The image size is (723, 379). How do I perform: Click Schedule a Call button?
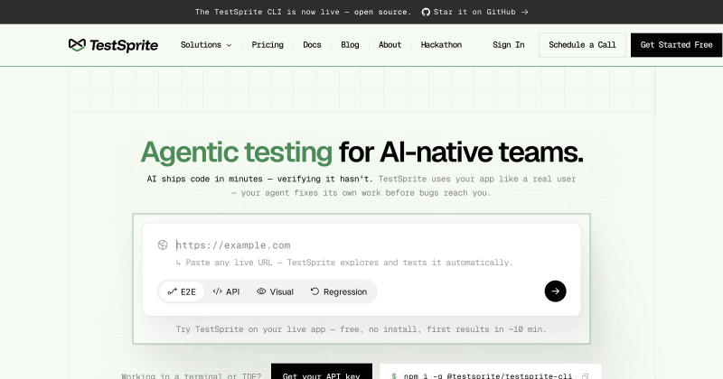(x=582, y=45)
